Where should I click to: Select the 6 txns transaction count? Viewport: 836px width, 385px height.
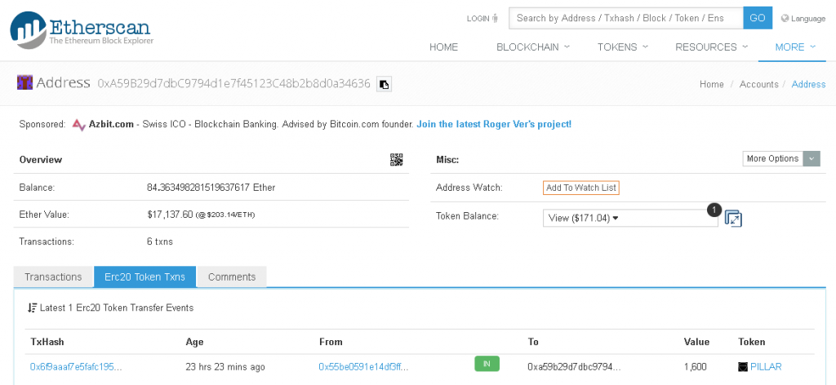point(160,241)
